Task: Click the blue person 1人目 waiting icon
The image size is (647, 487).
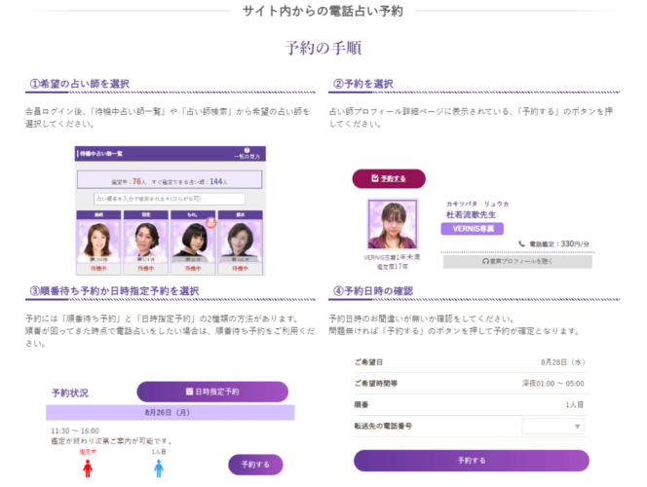Action: point(159,468)
